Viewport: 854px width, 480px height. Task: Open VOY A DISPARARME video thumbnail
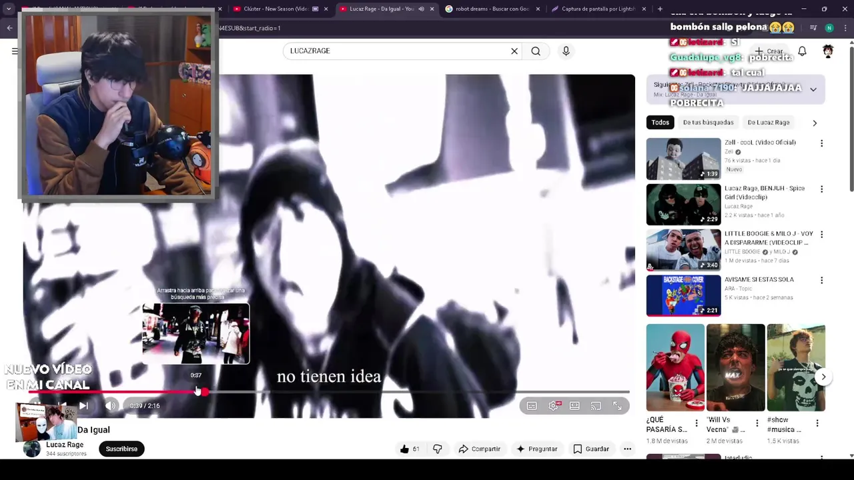[683, 250]
